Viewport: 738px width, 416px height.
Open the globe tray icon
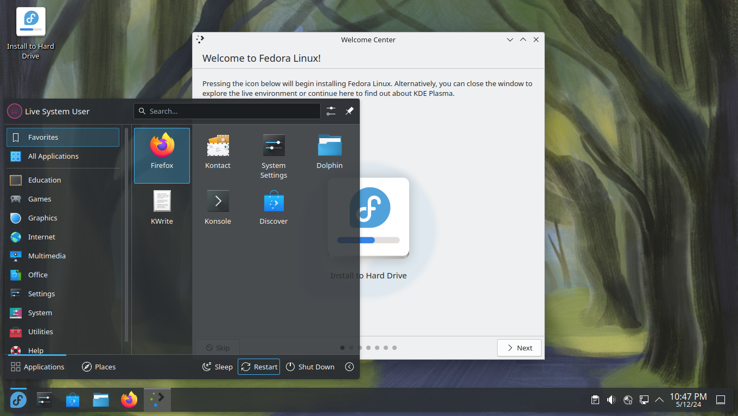628,400
